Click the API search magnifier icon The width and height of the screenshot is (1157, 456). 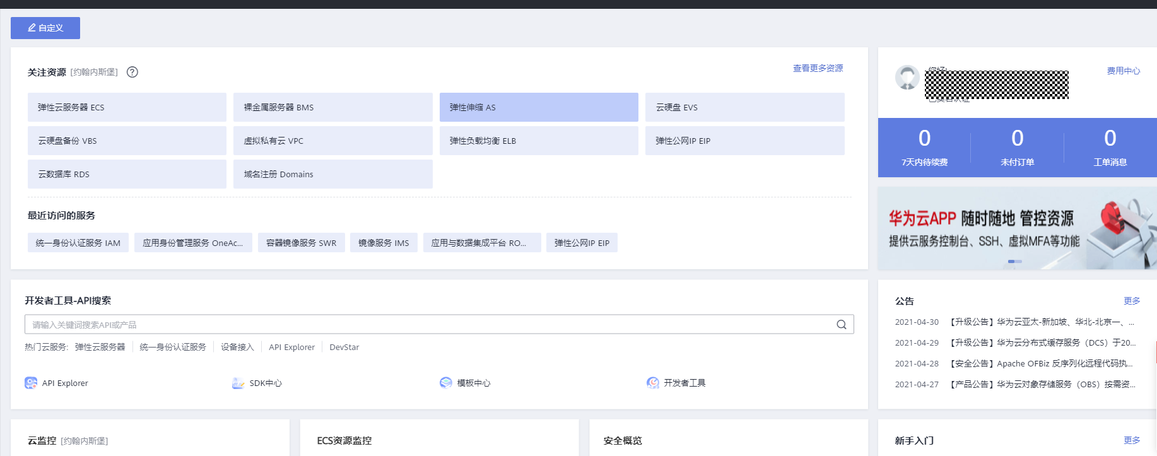[x=841, y=324]
